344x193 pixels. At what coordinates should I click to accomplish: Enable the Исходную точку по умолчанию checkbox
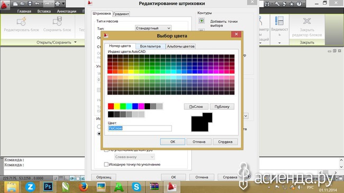point(106,164)
